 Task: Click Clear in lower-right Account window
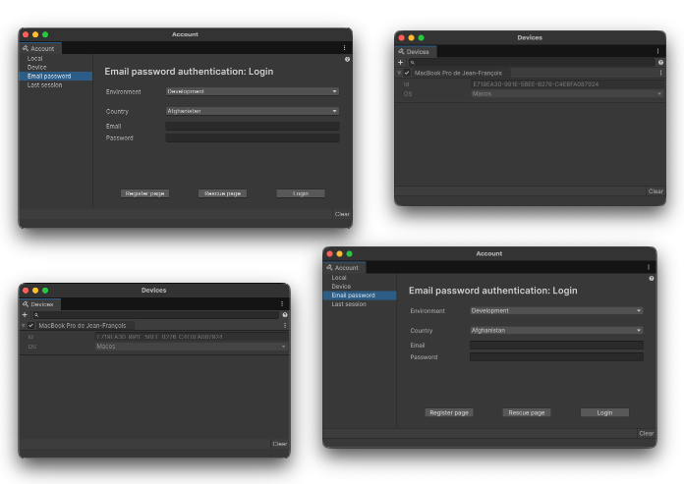click(x=646, y=434)
